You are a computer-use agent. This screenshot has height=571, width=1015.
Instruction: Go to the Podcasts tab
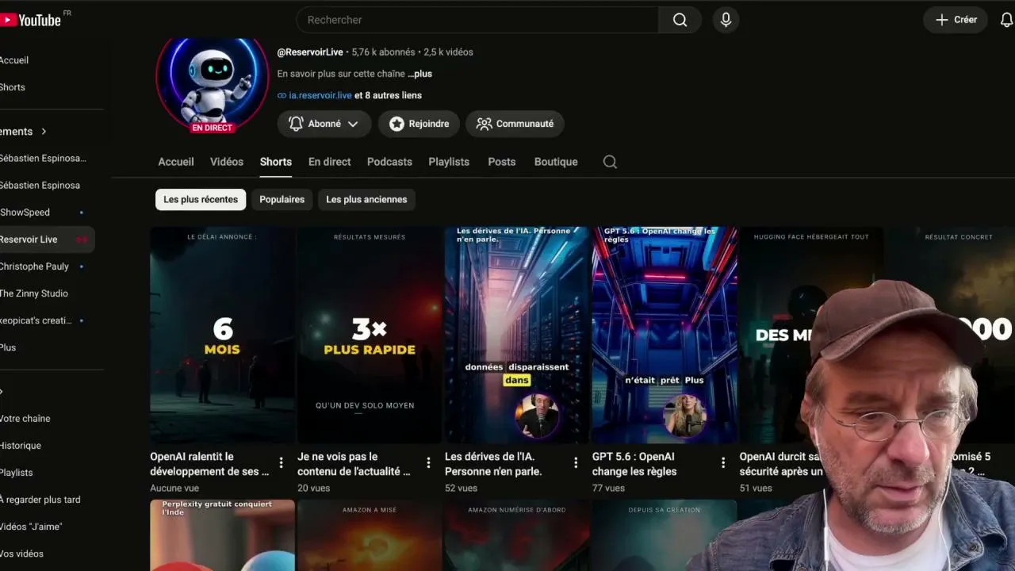(389, 162)
